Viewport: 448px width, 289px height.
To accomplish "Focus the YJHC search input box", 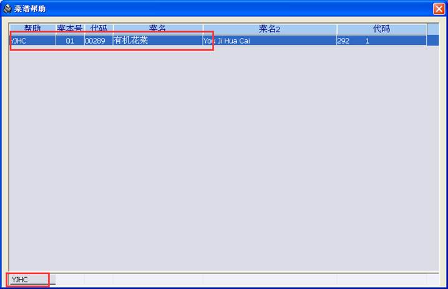I will (27, 280).
